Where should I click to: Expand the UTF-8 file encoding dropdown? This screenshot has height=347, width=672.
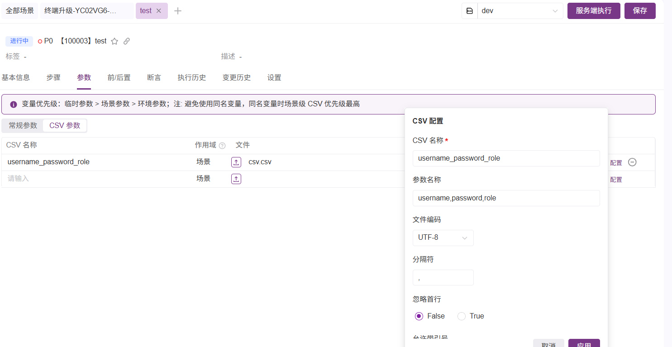pyautogui.click(x=443, y=238)
